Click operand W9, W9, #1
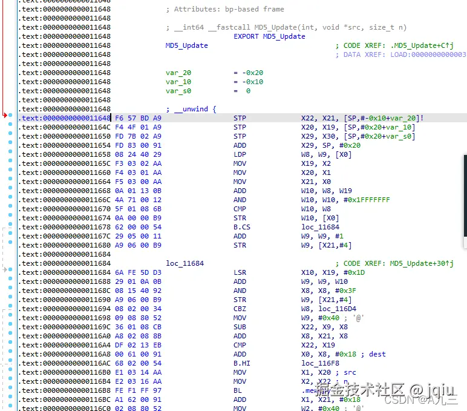467x411 pixels. (x=322, y=236)
